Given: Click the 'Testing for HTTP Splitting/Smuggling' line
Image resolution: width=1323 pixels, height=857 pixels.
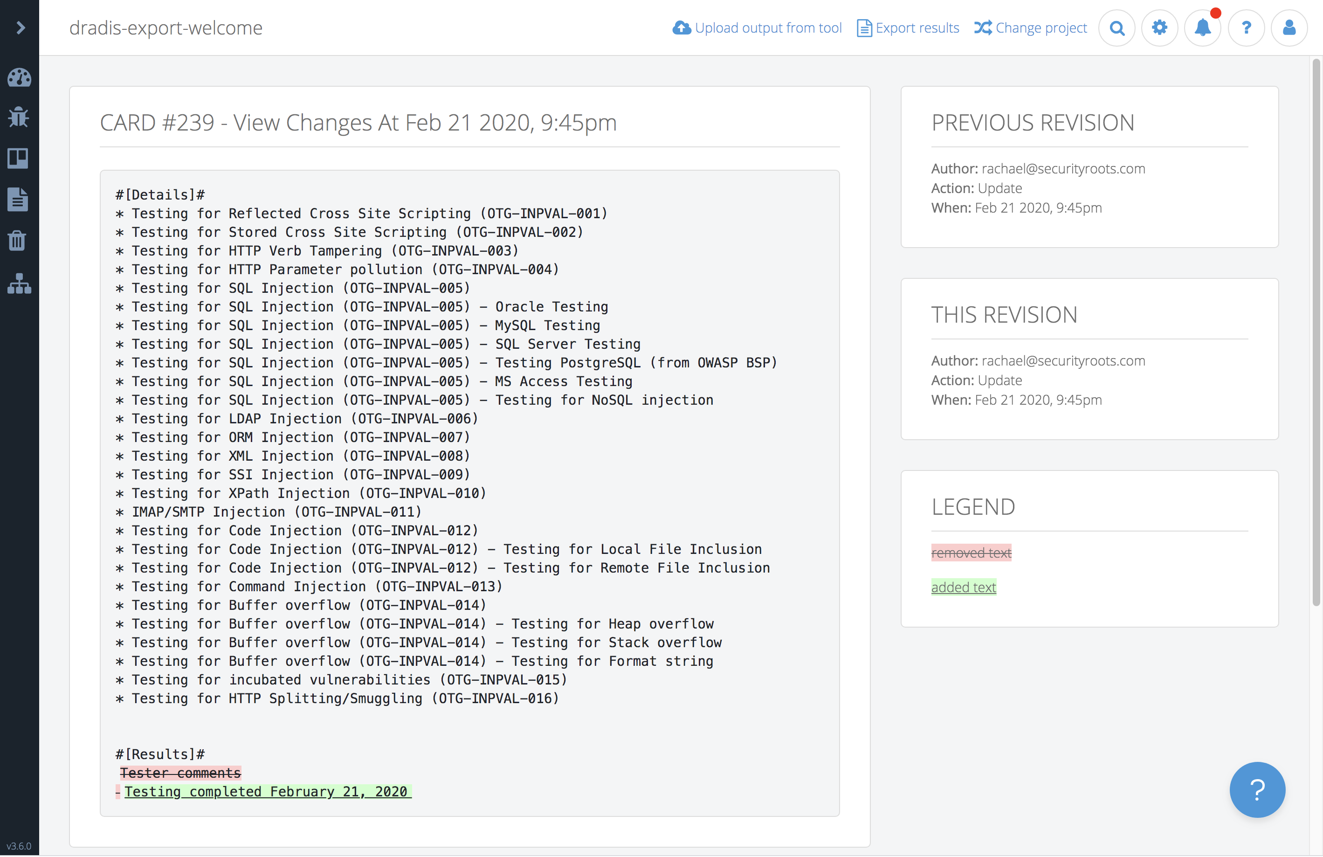Looking at the screenshot, I should [x=337, y=698].
